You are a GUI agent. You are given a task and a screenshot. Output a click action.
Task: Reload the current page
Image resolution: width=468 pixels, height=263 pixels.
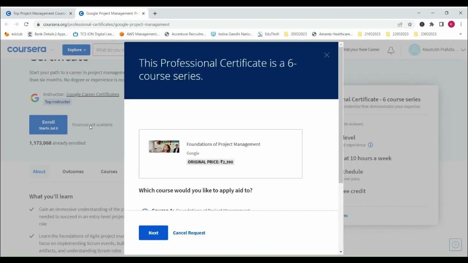pos(26,24)
